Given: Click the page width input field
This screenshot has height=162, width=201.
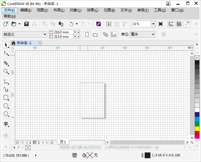Looking at the screenshot, I should (x=63, y=32).
